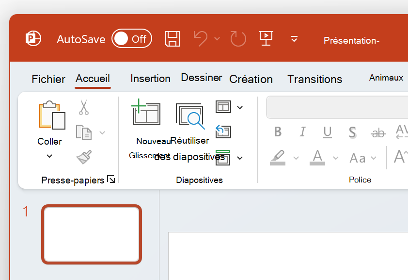Select the Accueil tab
408x280 pixels.
93,79
